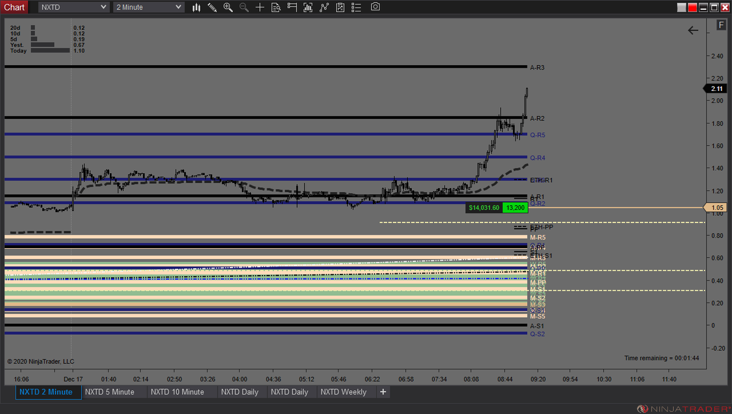Click the Time remaining countdown text
This screenshot has height=414, width=732.
tap(662, 358)
